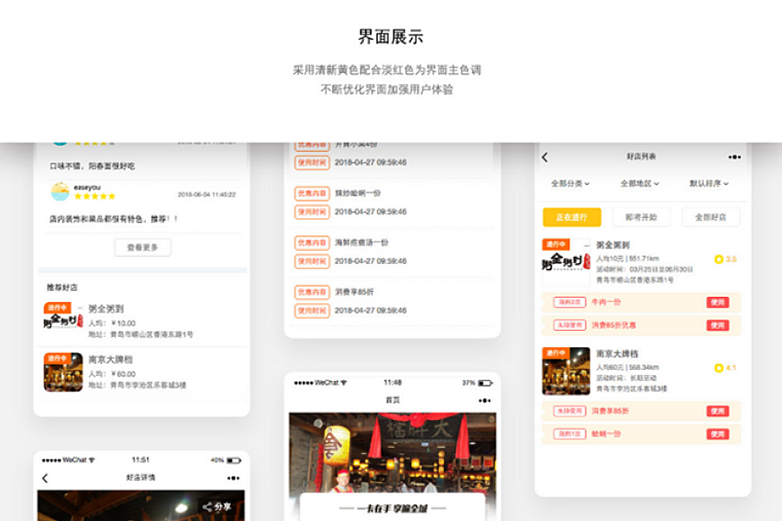This screenshot has height=521, width=782.
Task: Tap the back arrow in 好店列表 header
Action: (545, 157)
